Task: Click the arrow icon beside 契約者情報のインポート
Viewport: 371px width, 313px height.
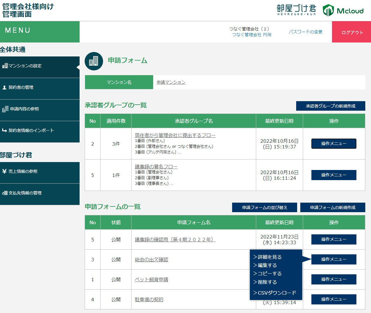Action: click(x=4, y=131)
